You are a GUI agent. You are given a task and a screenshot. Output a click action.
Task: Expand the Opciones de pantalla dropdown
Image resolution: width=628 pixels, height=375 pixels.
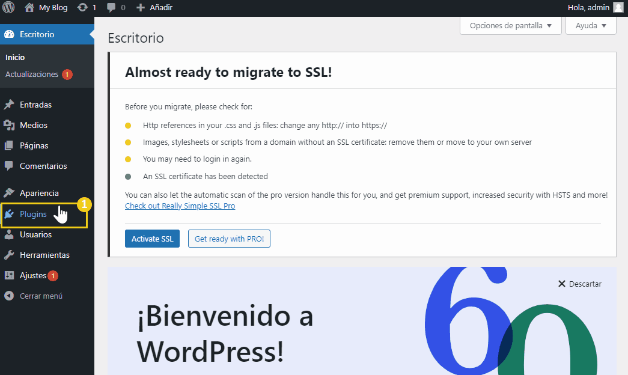pyautogui.click(x=511, y=26)
